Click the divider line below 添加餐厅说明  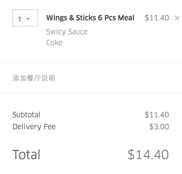pyautogui.click(x=91, y=93)
